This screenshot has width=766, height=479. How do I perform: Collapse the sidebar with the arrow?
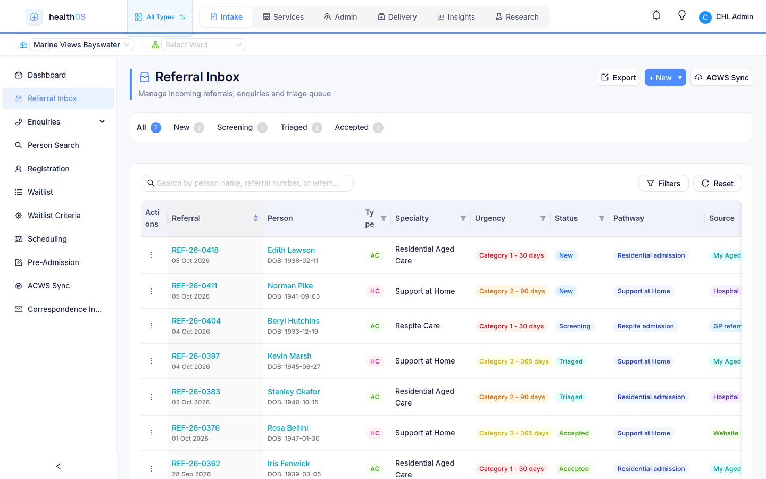[59, 466]
